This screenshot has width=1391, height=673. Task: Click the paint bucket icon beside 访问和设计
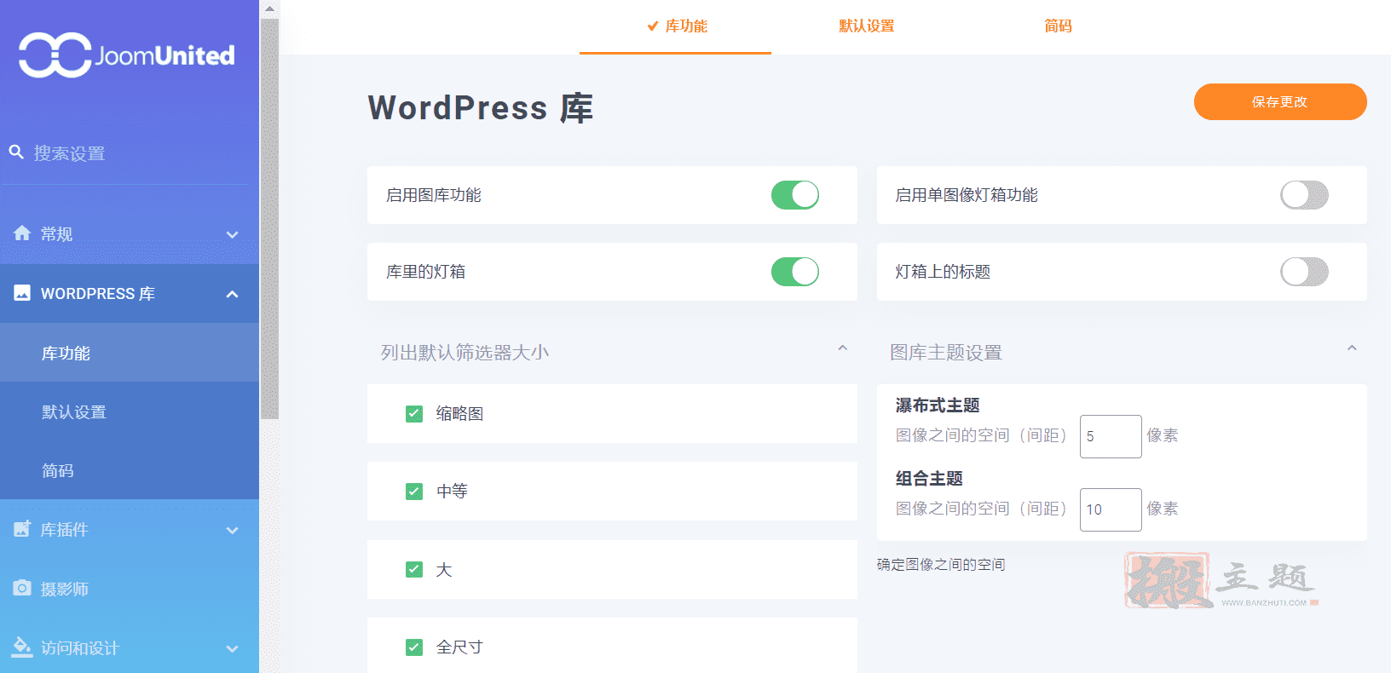[x=22, y=647]
